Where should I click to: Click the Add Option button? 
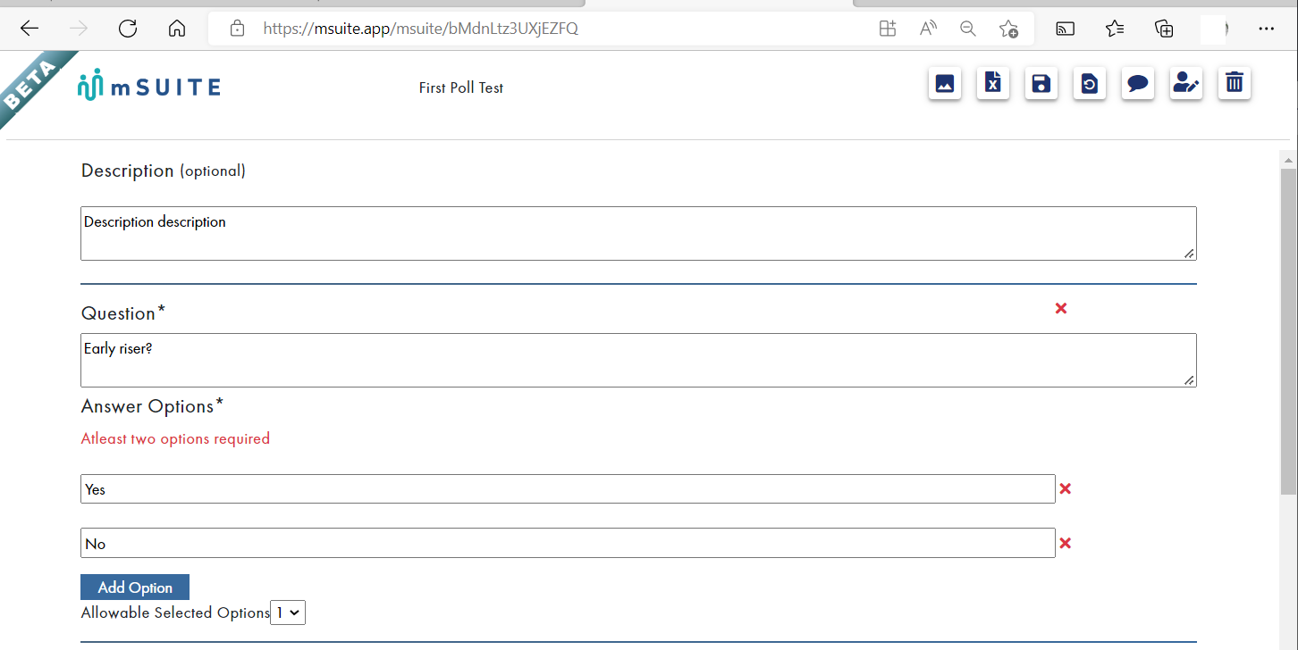tap(134, 587)
